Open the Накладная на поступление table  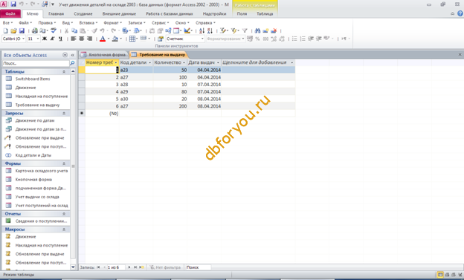point(42,97)
